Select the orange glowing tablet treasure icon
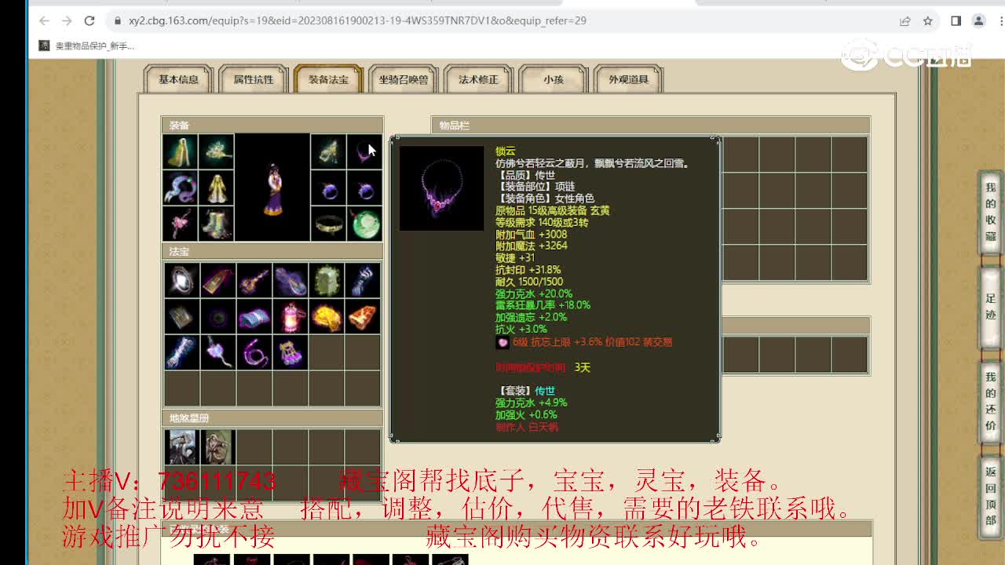 click(x=363, y=316)
